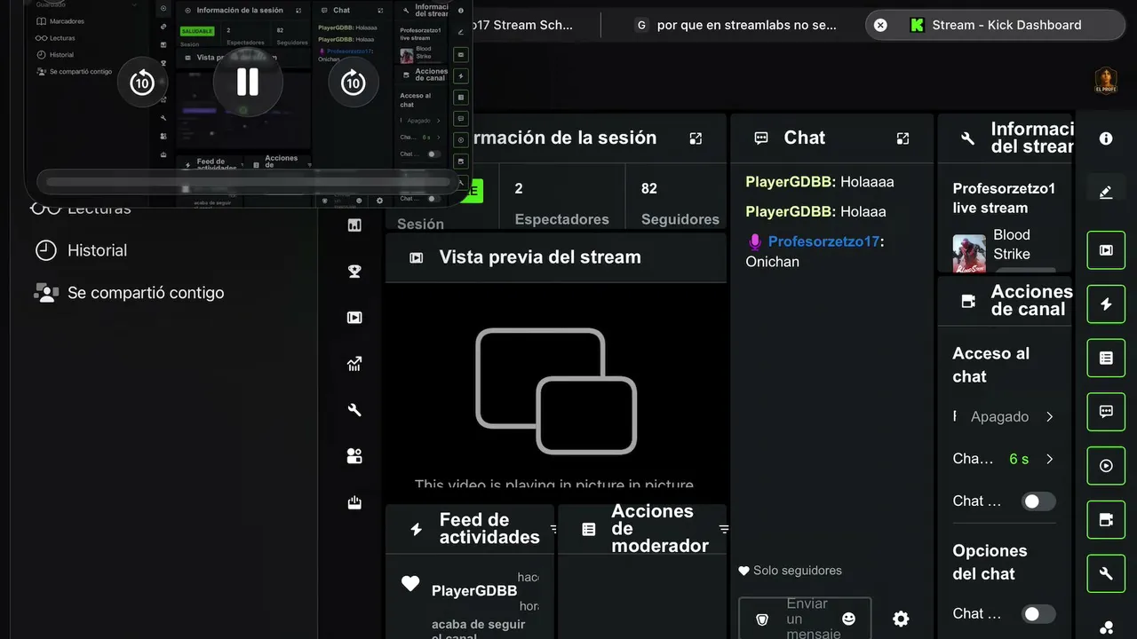The width and height of the screenshot is (1137, 639).
Task: Click the edit pencil icon in right toolbar
Action: tap(1106, 192)
